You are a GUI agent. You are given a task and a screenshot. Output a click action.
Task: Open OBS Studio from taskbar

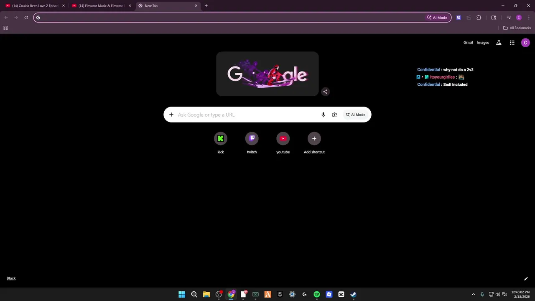pos(219,294)
